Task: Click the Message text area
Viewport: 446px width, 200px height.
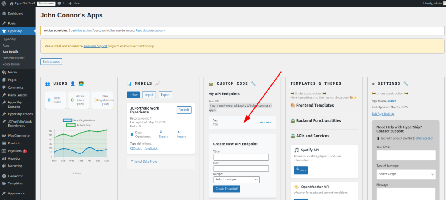Action: tap(406, 194)
